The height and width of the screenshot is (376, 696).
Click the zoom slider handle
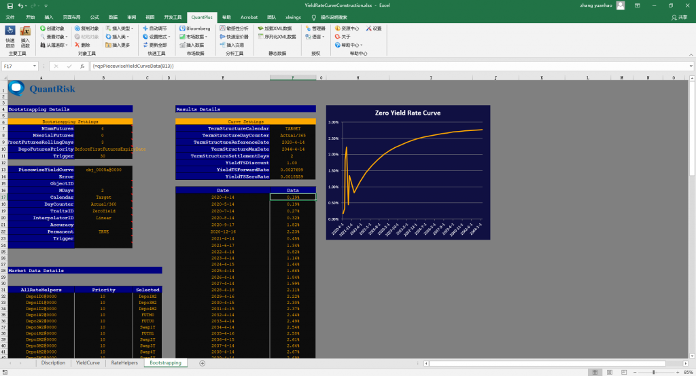pos(654,372)
